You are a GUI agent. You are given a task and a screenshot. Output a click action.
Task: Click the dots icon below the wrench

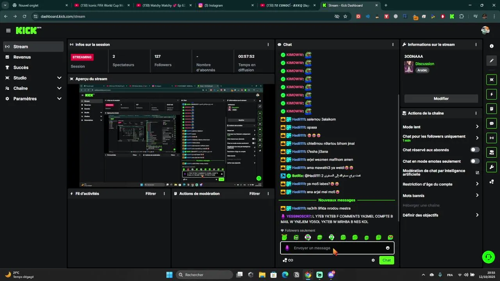pyautogui.click(x=491, y=182)
